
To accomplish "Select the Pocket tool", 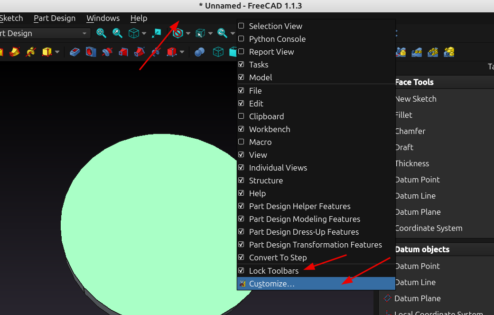I will pyautogui.click(x=75, y=52).
